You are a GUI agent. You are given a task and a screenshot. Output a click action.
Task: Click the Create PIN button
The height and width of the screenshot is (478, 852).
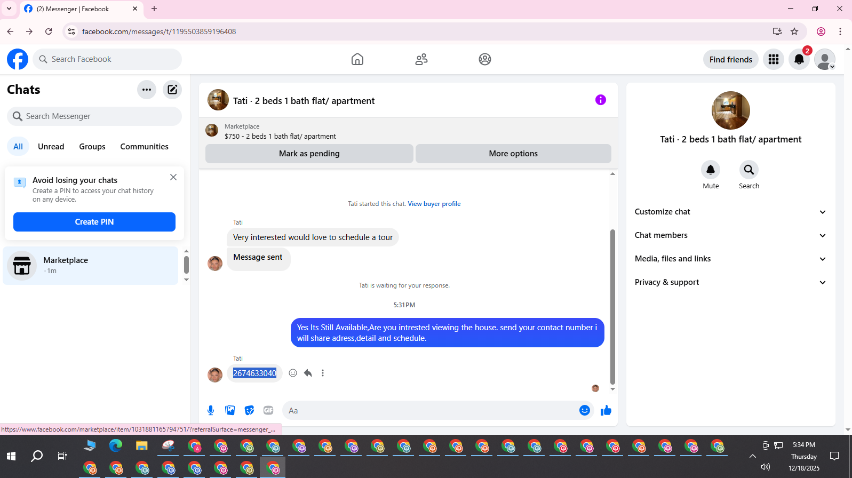point(94,222)
